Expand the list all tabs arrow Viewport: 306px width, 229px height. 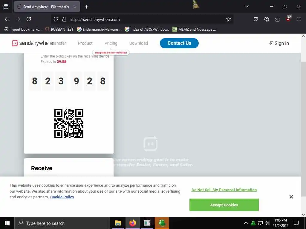pyautogui.click(x=247, y=7)
